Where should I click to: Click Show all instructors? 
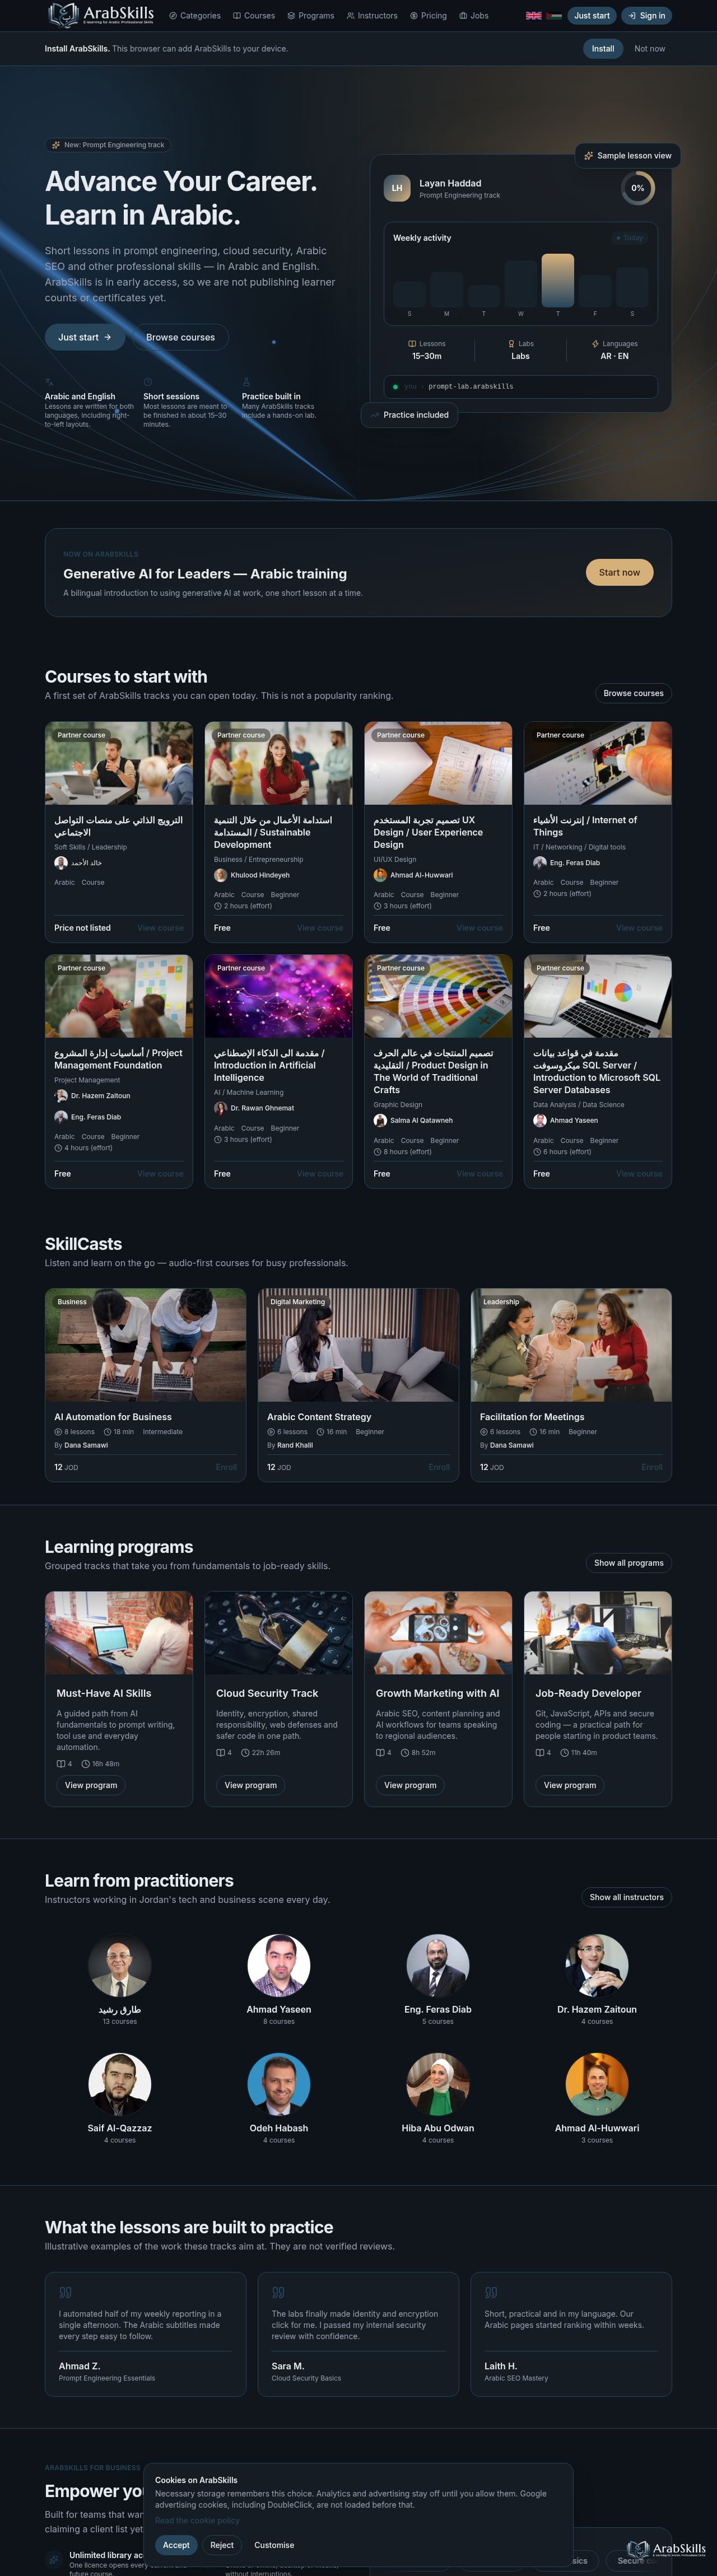(627, 1897)
